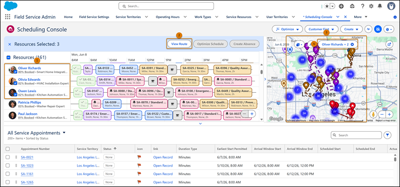
Task: Open All Service Appointments list view dropdown
Action: pyautogui.click(x=64, y=133)
